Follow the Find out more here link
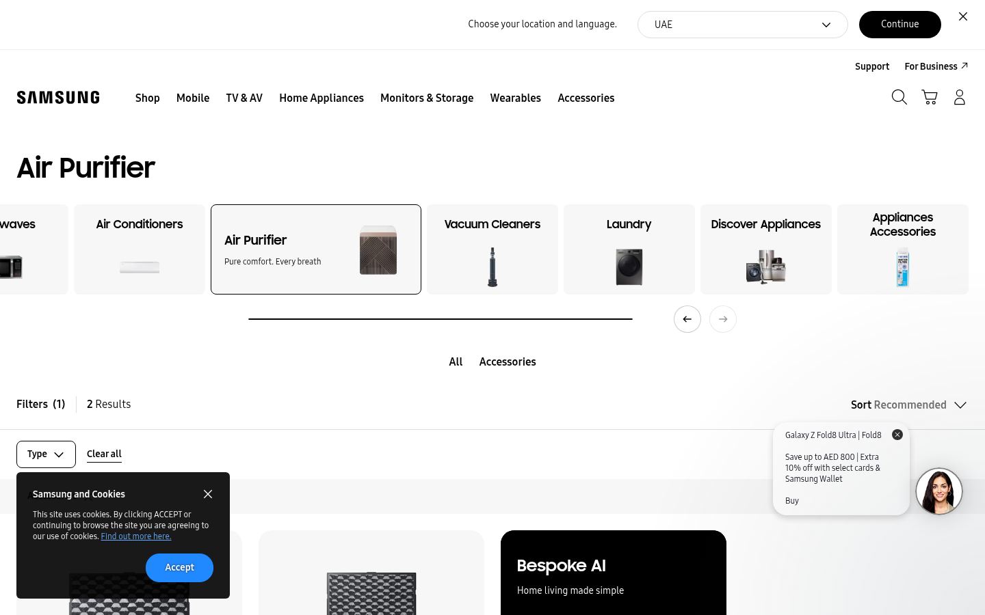 tap(136, 536)
